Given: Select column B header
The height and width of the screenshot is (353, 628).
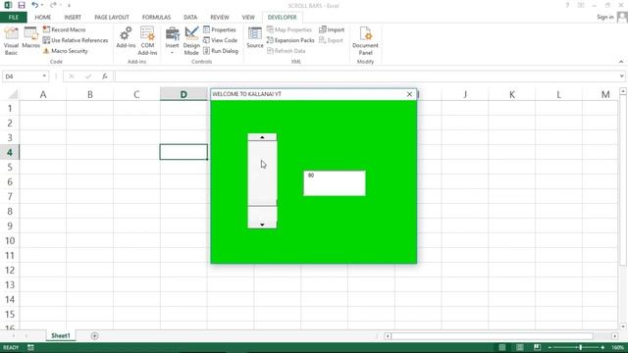Looking at the screenshot, I should click(89, 94).
